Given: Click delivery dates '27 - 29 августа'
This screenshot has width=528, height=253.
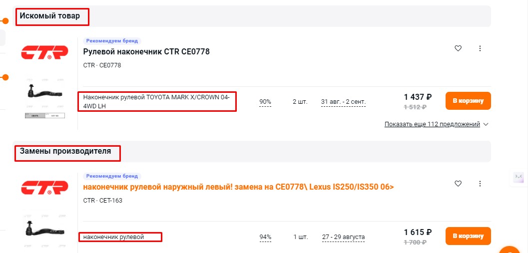Looking at the screenshot, I should coord(344,237).
